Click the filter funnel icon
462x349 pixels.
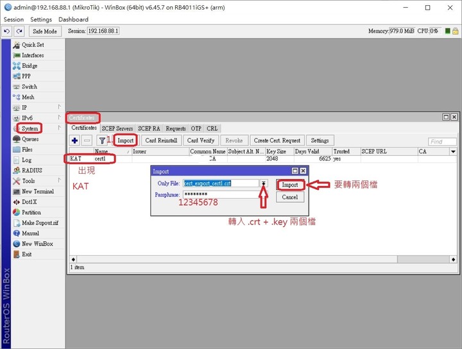pos(102,140)
